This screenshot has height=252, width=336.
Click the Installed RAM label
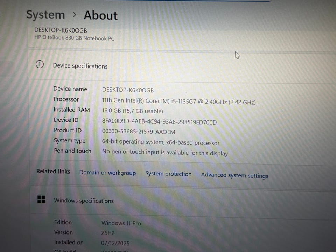[x=71, y=110]
